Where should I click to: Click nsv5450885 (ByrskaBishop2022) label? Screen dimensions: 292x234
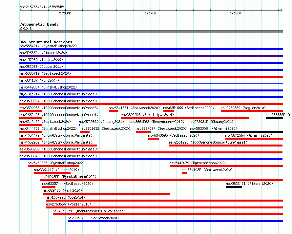point(56,163)
